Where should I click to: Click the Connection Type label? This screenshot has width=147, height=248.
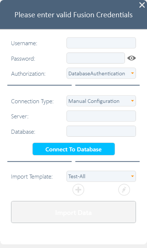32,101
